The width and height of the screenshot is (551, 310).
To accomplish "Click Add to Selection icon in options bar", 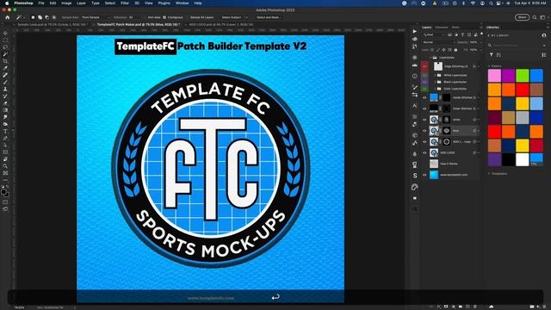I will 40,17.
